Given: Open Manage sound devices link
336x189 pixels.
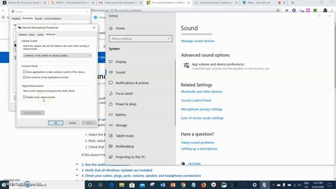Looking at the screenshot, I should [198, 41].
